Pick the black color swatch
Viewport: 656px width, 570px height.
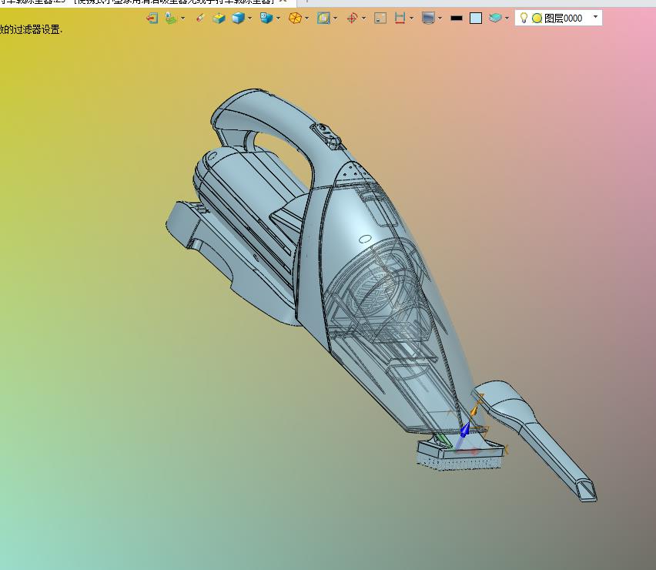(457, 18)
